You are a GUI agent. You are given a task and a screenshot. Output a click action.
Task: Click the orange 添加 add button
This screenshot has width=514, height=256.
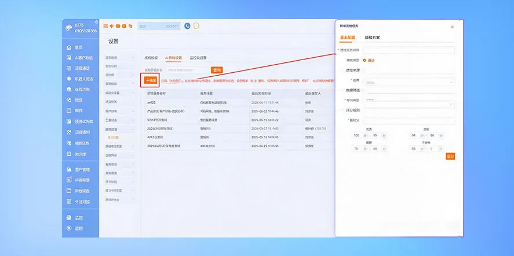click(x=151, y=80)
